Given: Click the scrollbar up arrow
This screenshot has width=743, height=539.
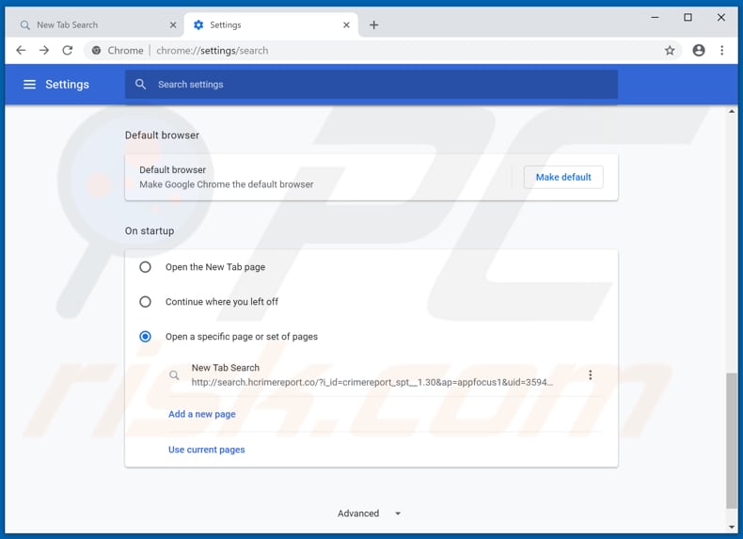Looking at the screenshot, I should pyautogui.click(x=732, y=111).
